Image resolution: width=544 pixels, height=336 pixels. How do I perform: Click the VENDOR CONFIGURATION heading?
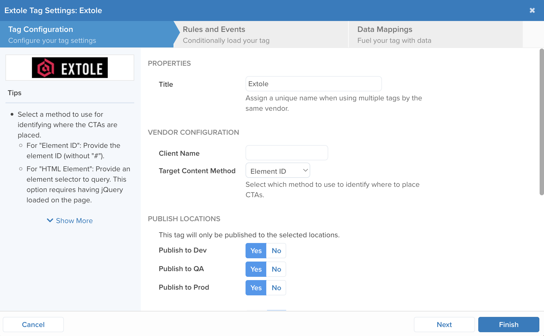click(x=193, y=132)
